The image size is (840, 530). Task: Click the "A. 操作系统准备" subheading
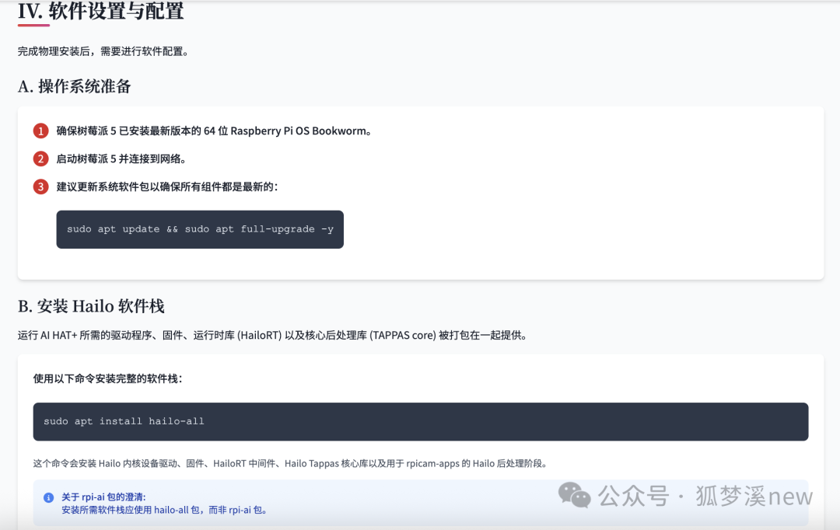pos(75,86)
